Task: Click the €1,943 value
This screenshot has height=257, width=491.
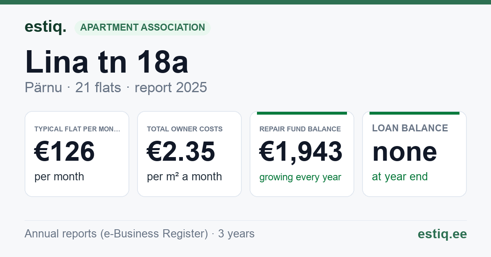Action: 301,151
